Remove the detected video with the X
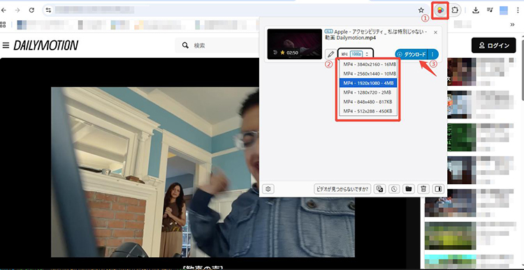The image size is (524, 270). (435, 32)
